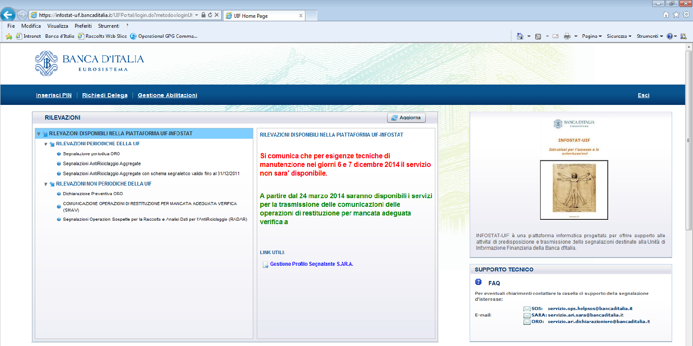Open Operational GPG Comma... favorite
Screen dimensions: 693x346
[164, 36]
